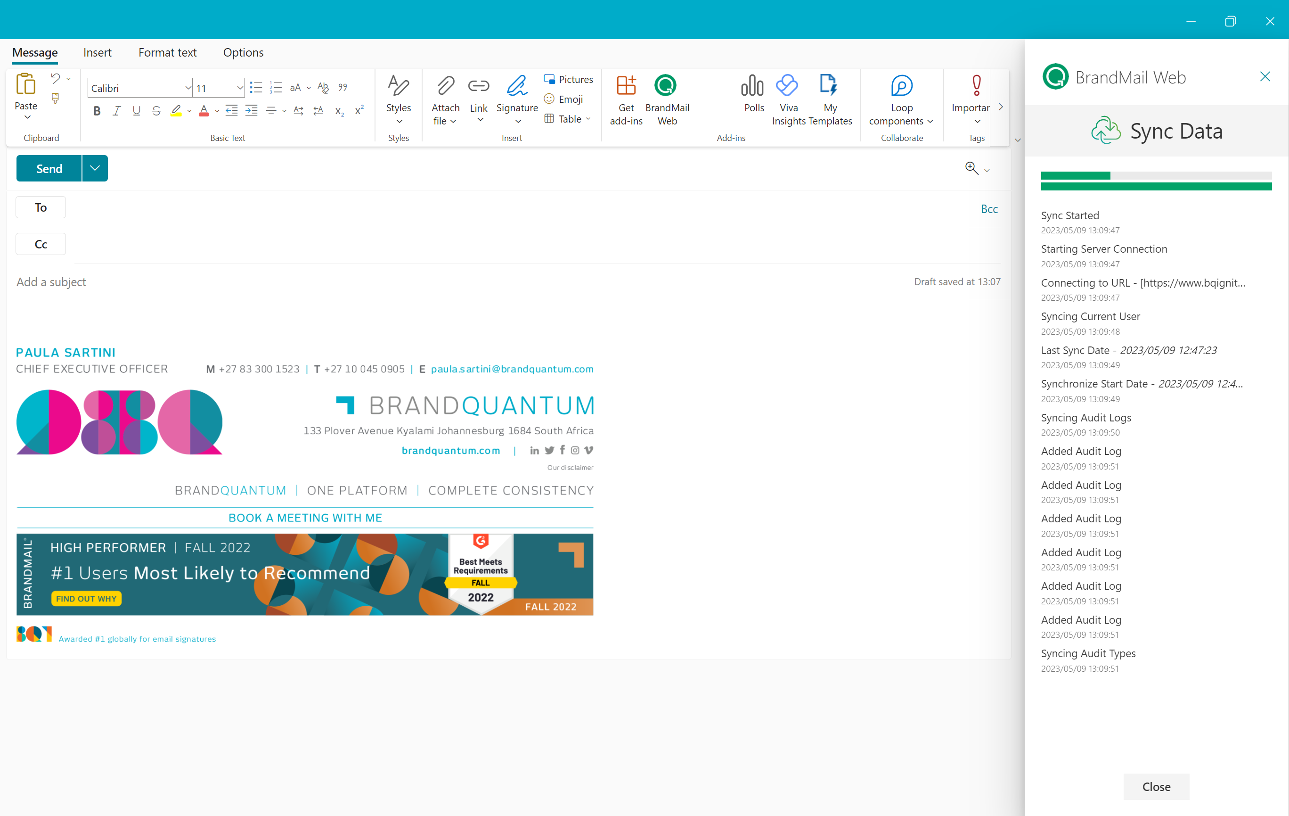The image size is (1289, 816).
Task: Toggle Bold formatting
Action: point(97,111)
